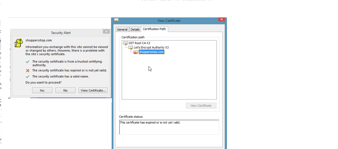Click the View Certificate window title icon

coord(116,20)
